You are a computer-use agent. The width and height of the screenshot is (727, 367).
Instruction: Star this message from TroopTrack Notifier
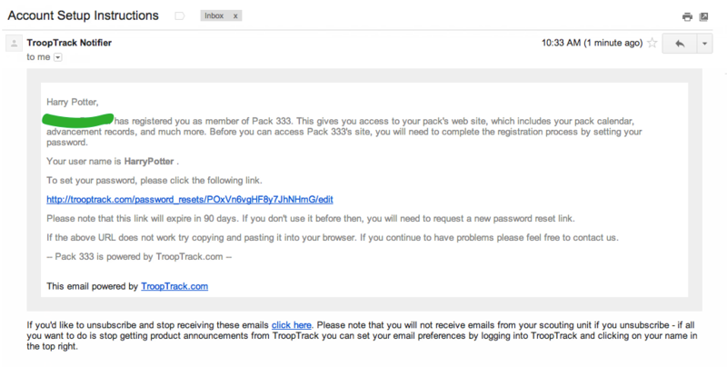click(652, 43)
